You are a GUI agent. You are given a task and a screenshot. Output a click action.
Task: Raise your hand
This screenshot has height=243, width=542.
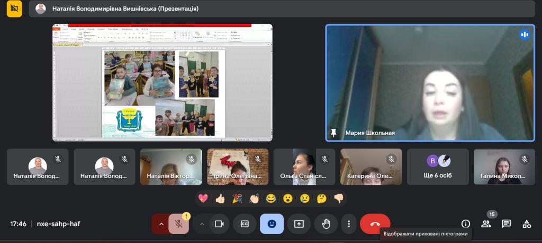[326, 224]
